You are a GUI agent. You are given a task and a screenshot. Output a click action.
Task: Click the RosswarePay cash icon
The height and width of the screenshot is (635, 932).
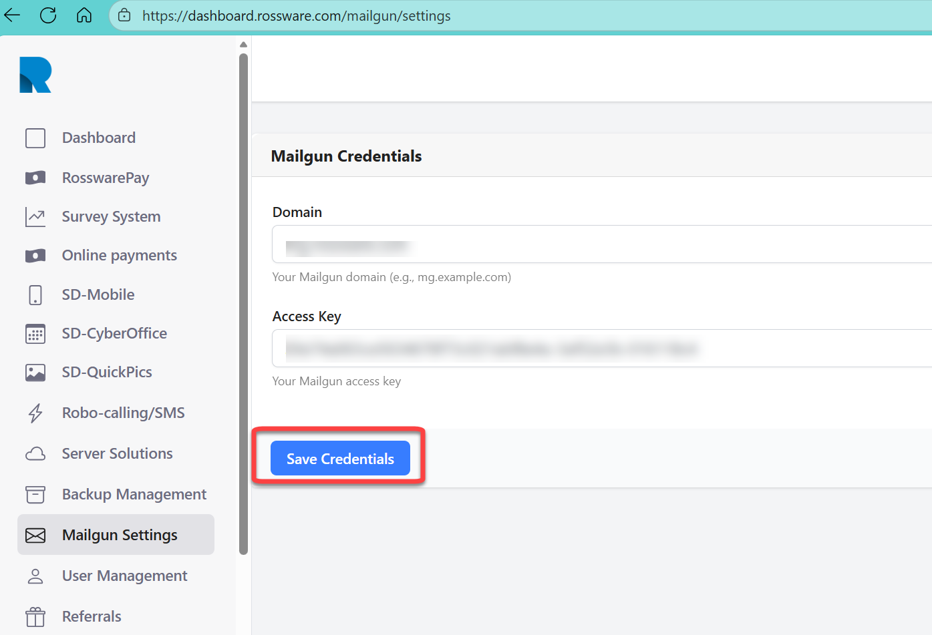tap(35, 178)
